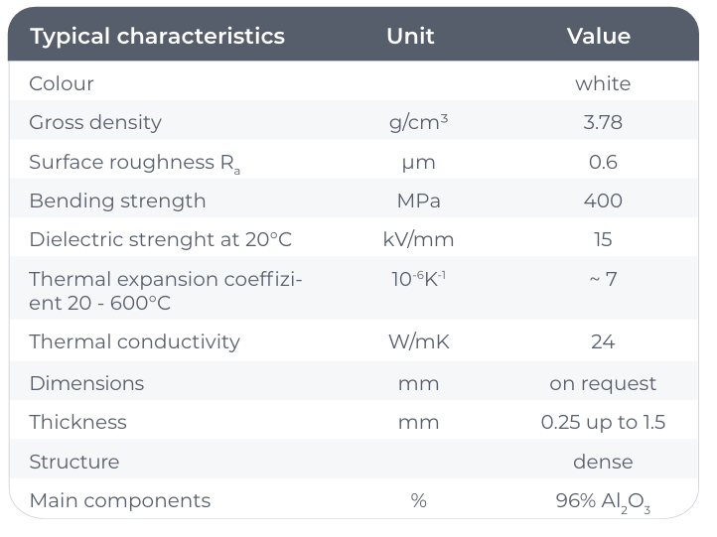
Task: Click the W/mK unit cell
Action: [418, 341]
